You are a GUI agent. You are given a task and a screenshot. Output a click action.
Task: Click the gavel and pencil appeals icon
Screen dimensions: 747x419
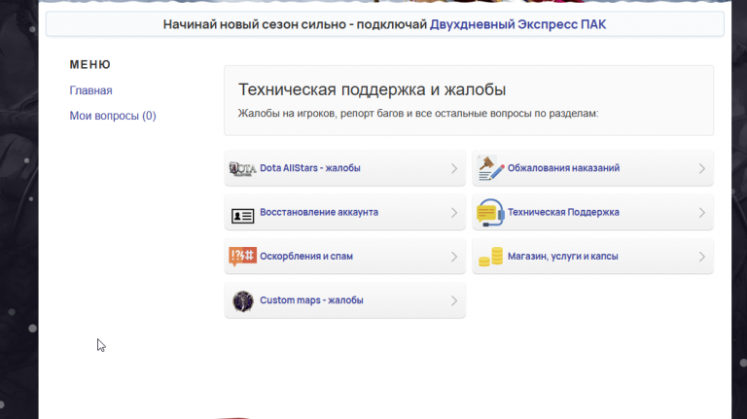[490, 168]
